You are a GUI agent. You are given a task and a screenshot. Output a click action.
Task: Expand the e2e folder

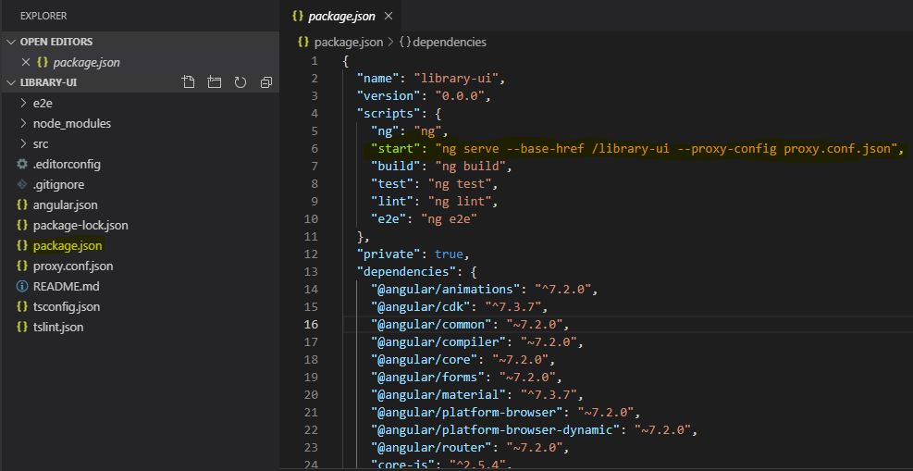click(x=43, y=103)
